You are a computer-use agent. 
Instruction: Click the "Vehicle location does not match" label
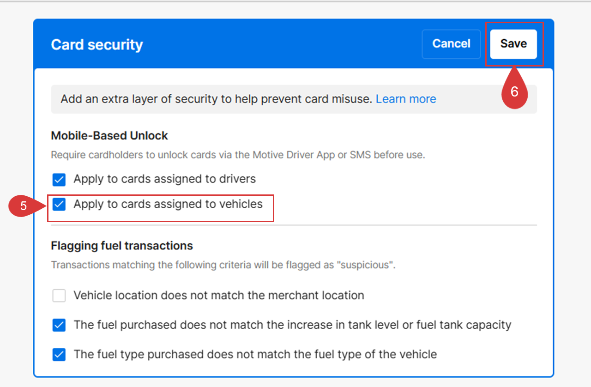[x=218, y=296]
